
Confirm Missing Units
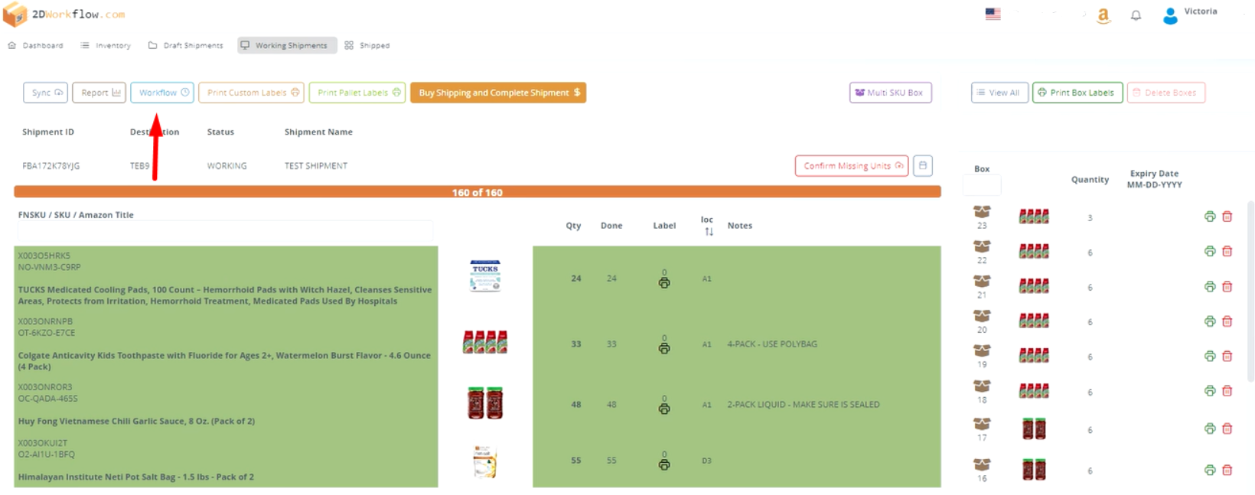point(852,166)
